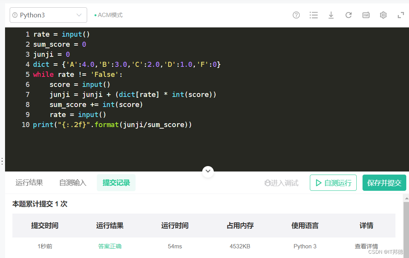Click the 54ms runtime cell
The image size is (409, 258).
coord(175,246)
